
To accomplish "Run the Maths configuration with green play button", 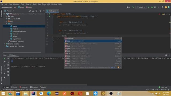I will point(149,7).
